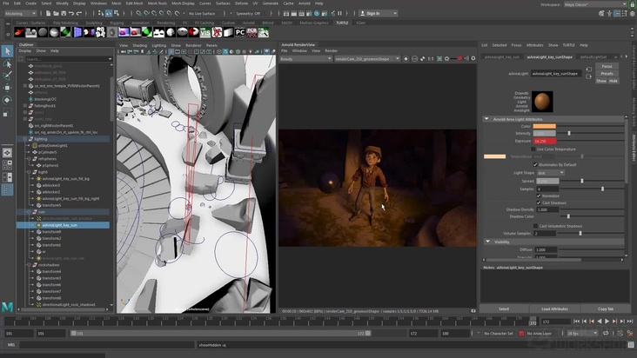Click the go to end of playback range button
The image size is (637, 358).
630,322
